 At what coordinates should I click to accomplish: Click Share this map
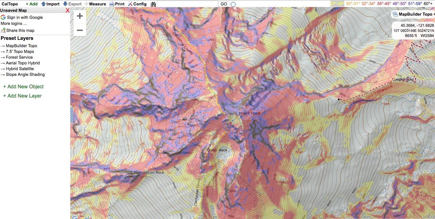18,31
